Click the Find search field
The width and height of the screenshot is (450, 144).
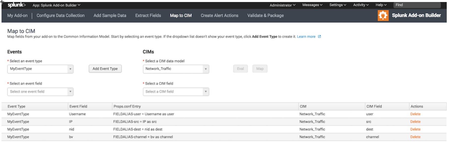coord(417,5)
